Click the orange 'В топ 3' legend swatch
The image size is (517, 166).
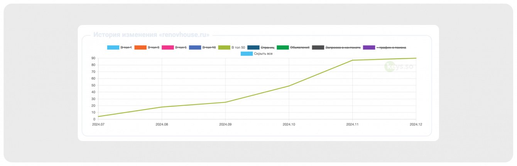tap(140, 48)
